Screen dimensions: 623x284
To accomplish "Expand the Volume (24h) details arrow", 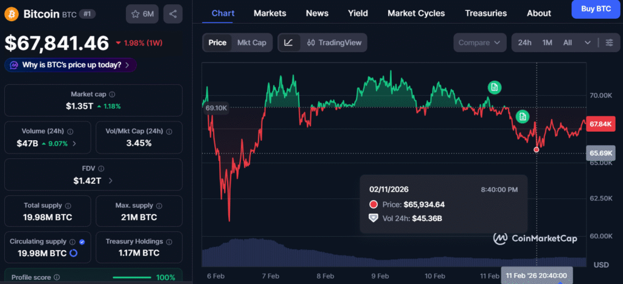I will point(74,143).
